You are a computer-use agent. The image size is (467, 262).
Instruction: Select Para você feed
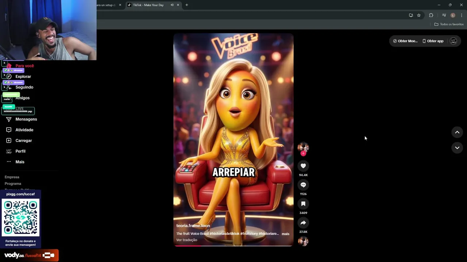(24, 66)
